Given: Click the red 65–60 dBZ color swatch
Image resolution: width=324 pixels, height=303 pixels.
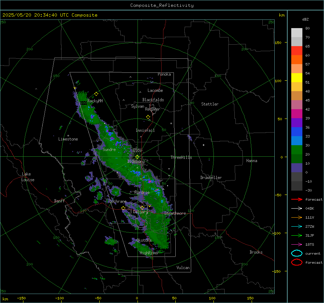Looking at the screenshot, I should (297, 50).
